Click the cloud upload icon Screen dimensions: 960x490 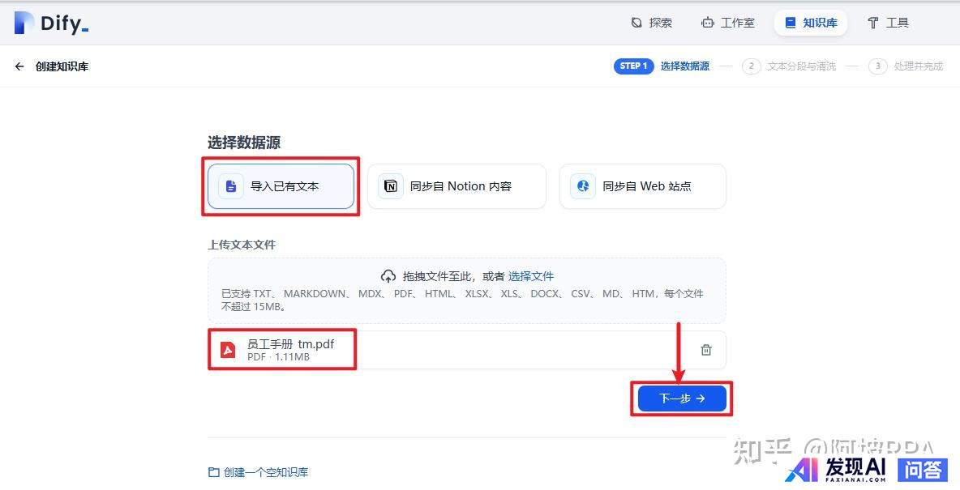(388, 276)
